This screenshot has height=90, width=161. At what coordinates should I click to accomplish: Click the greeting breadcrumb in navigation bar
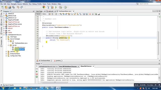58,60
